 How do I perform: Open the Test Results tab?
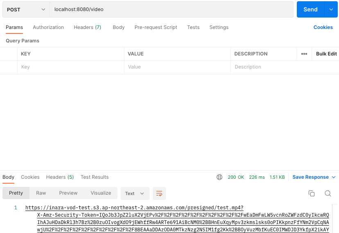pyautogui.click(x=95, y=177)
